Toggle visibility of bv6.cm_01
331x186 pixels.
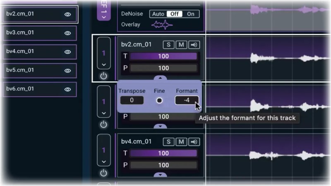coord(67,89)
